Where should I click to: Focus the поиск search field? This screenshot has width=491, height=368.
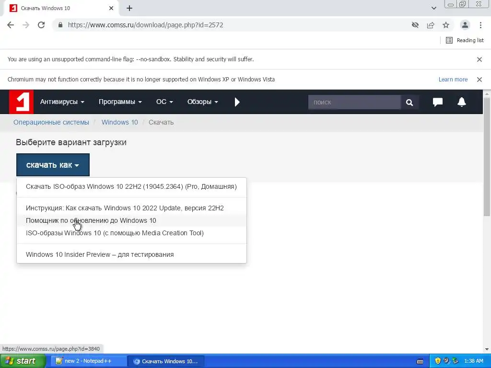tap(354, 102)
